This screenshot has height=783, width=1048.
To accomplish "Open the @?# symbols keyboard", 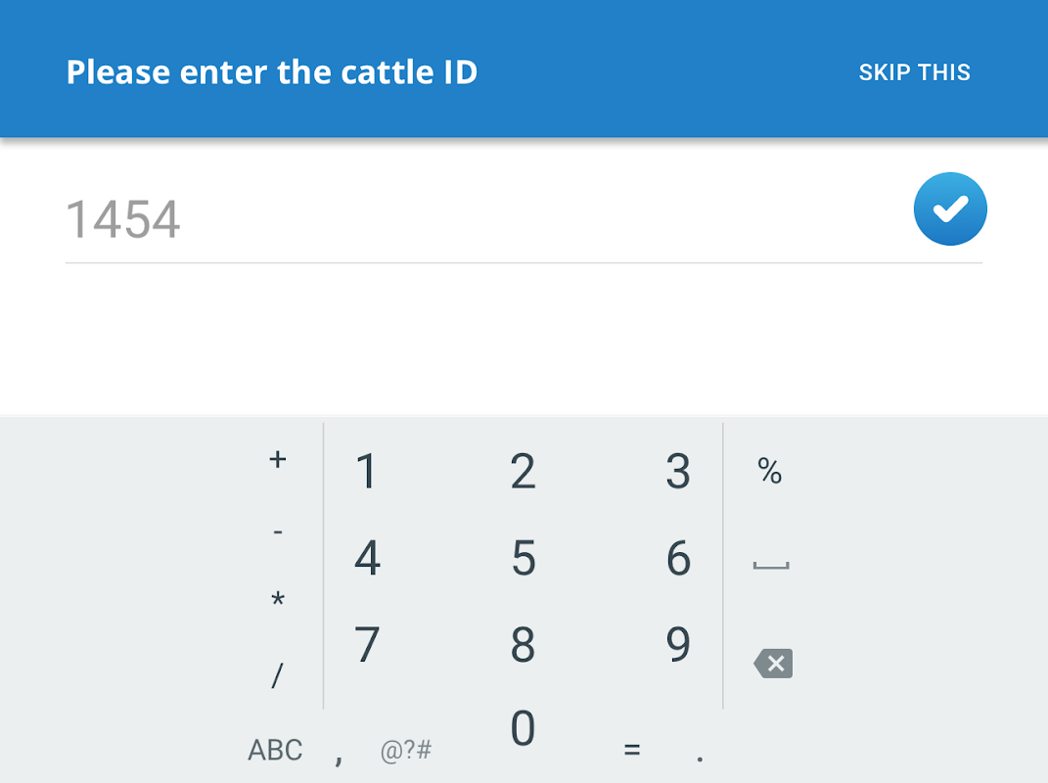I will pos(406,751).
